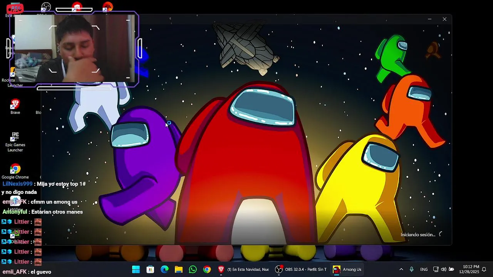This screenshot has width=493, height=277.
Task: Minimize the Among Us window
Action: coord(429,19)
